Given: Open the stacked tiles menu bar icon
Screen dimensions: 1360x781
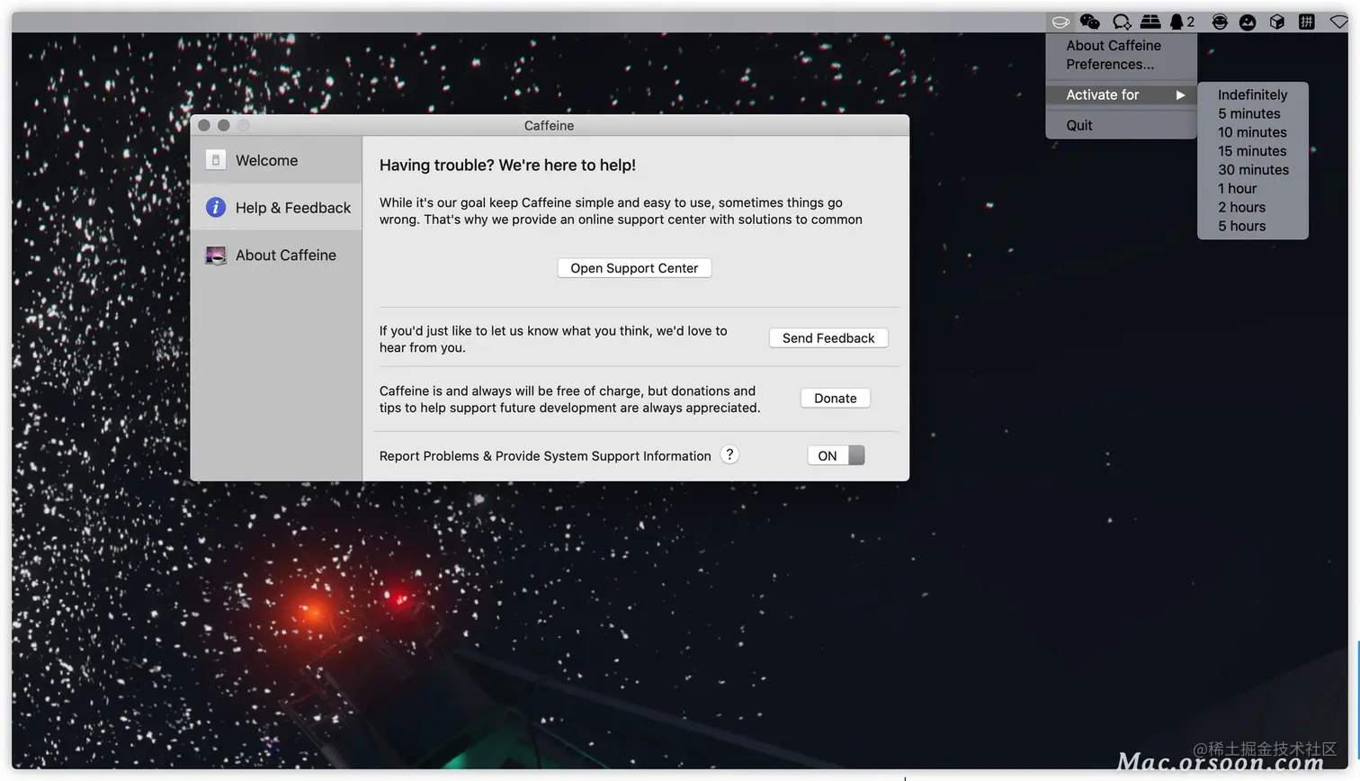Looking at the screenshot, I should coord(1150,22).
